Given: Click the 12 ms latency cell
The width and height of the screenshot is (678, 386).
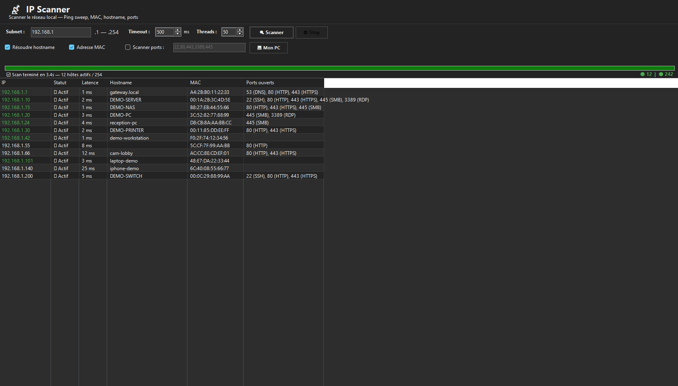Looking at the screenshot, I should [88, 153].
